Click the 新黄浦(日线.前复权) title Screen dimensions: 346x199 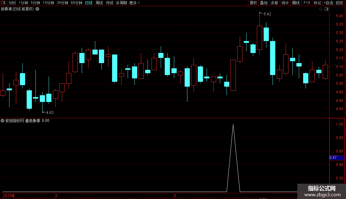[17, 9]
